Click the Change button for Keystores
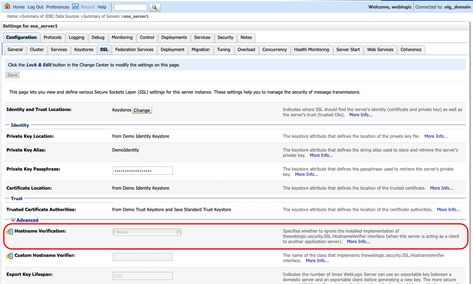 pos(142,110)
